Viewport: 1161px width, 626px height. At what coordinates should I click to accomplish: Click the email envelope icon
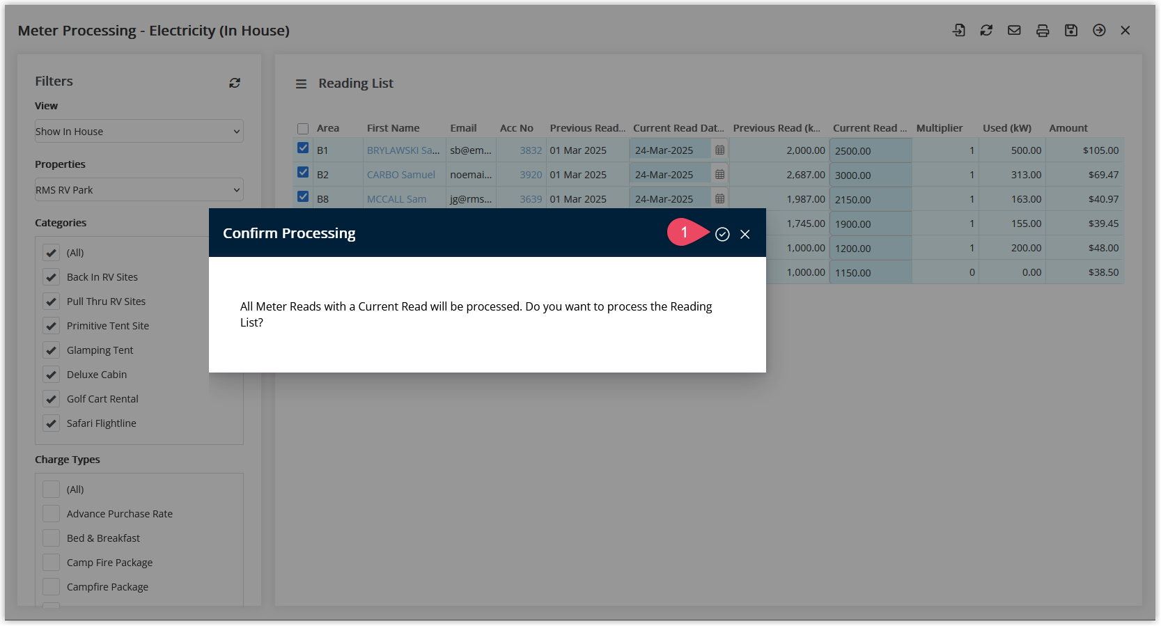click(1014, 30)
